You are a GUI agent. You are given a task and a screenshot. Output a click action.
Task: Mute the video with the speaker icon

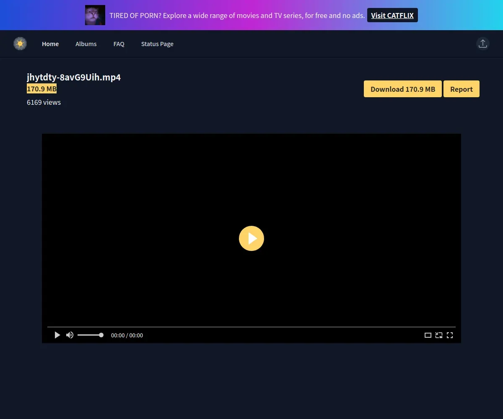(70, 335)
